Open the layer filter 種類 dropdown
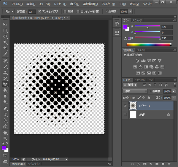Screen dimensions: 178x167 point(130,85)
